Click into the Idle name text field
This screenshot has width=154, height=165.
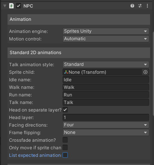click(106, 80)
